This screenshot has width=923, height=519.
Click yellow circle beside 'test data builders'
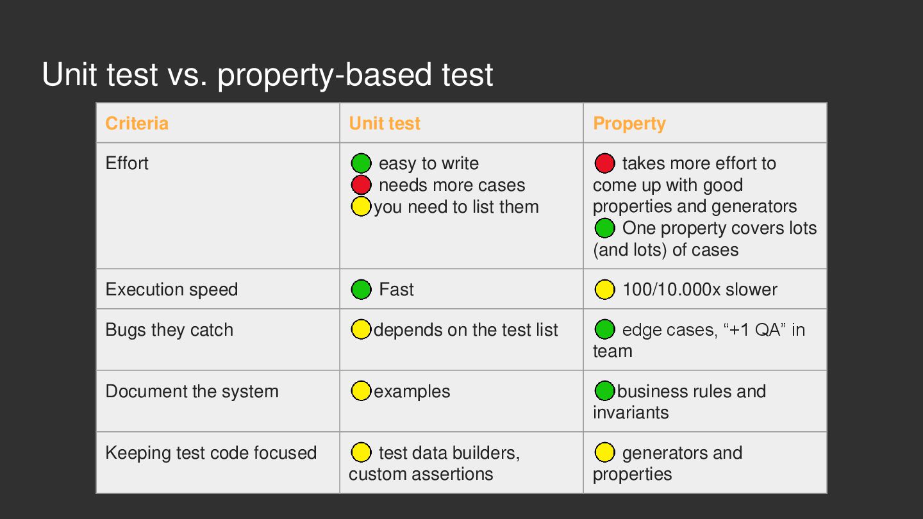pyautogui.click(x=362, y=452)
